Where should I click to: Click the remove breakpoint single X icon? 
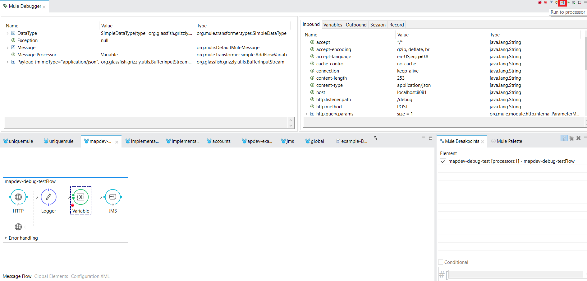click(x=578, y=138)
